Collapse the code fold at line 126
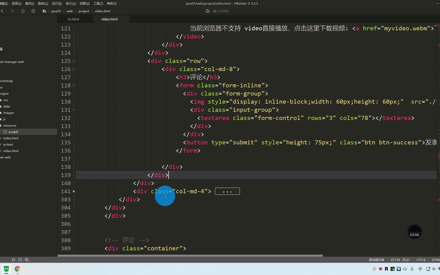 pos(74,69)
